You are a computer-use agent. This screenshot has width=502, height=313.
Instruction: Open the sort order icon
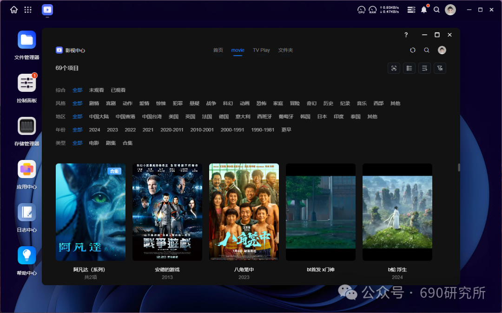pyautogui.click(x=424, y=68)
